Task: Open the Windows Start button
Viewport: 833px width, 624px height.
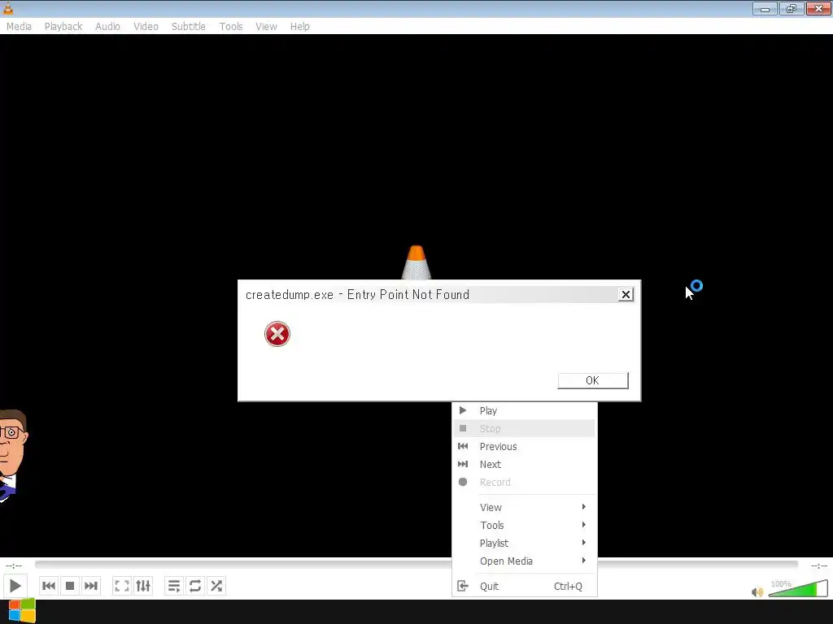Action: tap(22, 611)
